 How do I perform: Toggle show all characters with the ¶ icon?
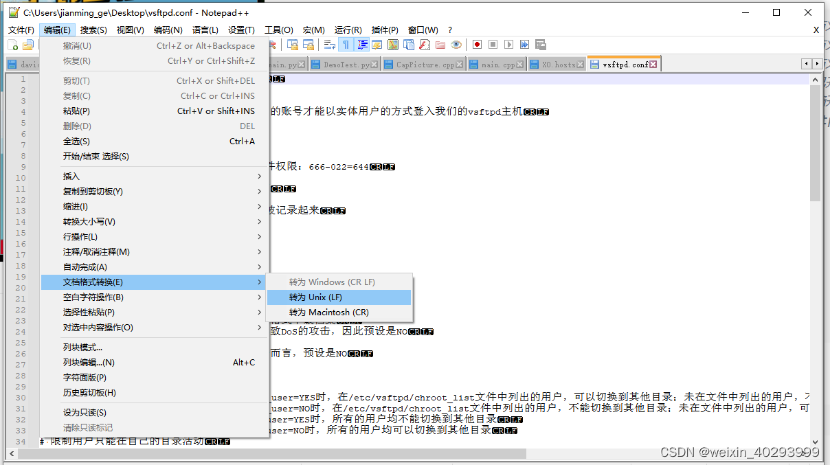(346, 44)
